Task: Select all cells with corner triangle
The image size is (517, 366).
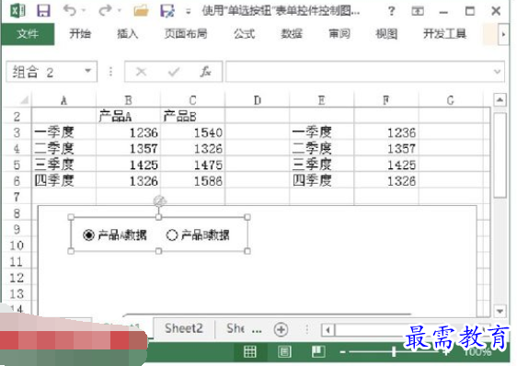Action: coord(24,99)
